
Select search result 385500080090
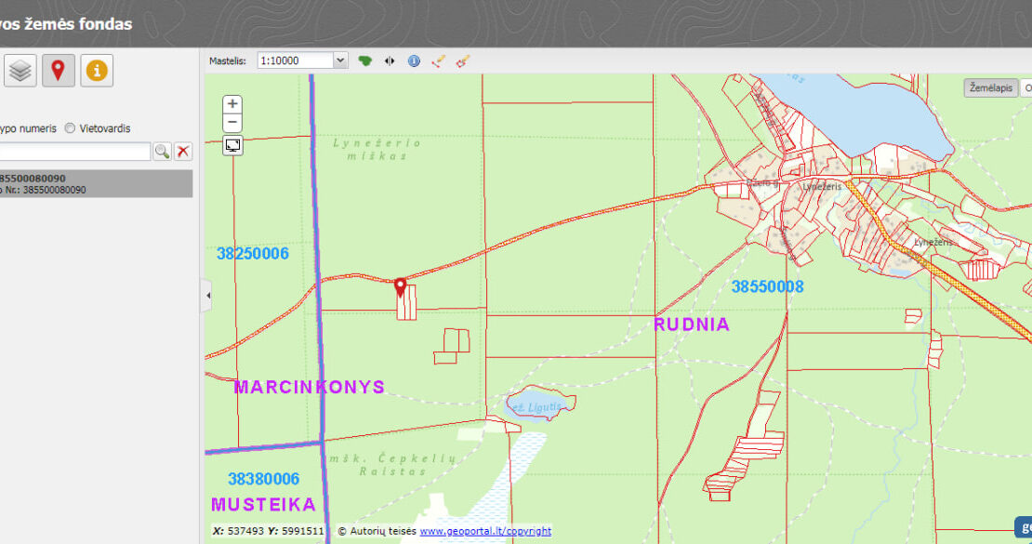(93, 183)
